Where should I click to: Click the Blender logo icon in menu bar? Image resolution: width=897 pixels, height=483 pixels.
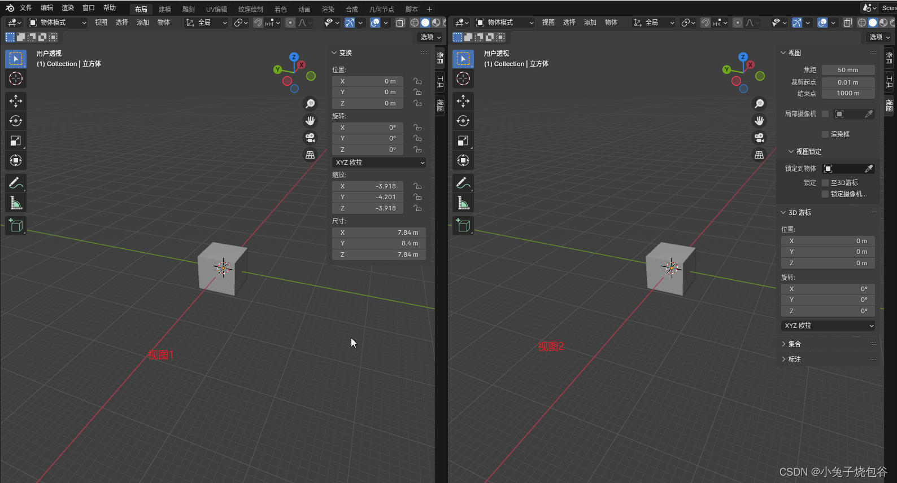point(10,8)
